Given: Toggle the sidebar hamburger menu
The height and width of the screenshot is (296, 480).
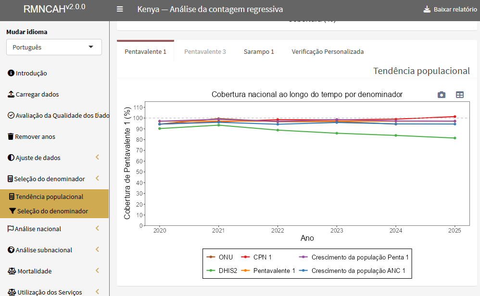Looking at the screenshot, I should (x=120, y=9).
